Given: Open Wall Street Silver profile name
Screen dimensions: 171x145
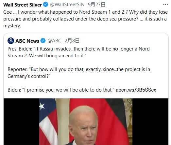Looking at the screenshot, I should pos(23,5).
